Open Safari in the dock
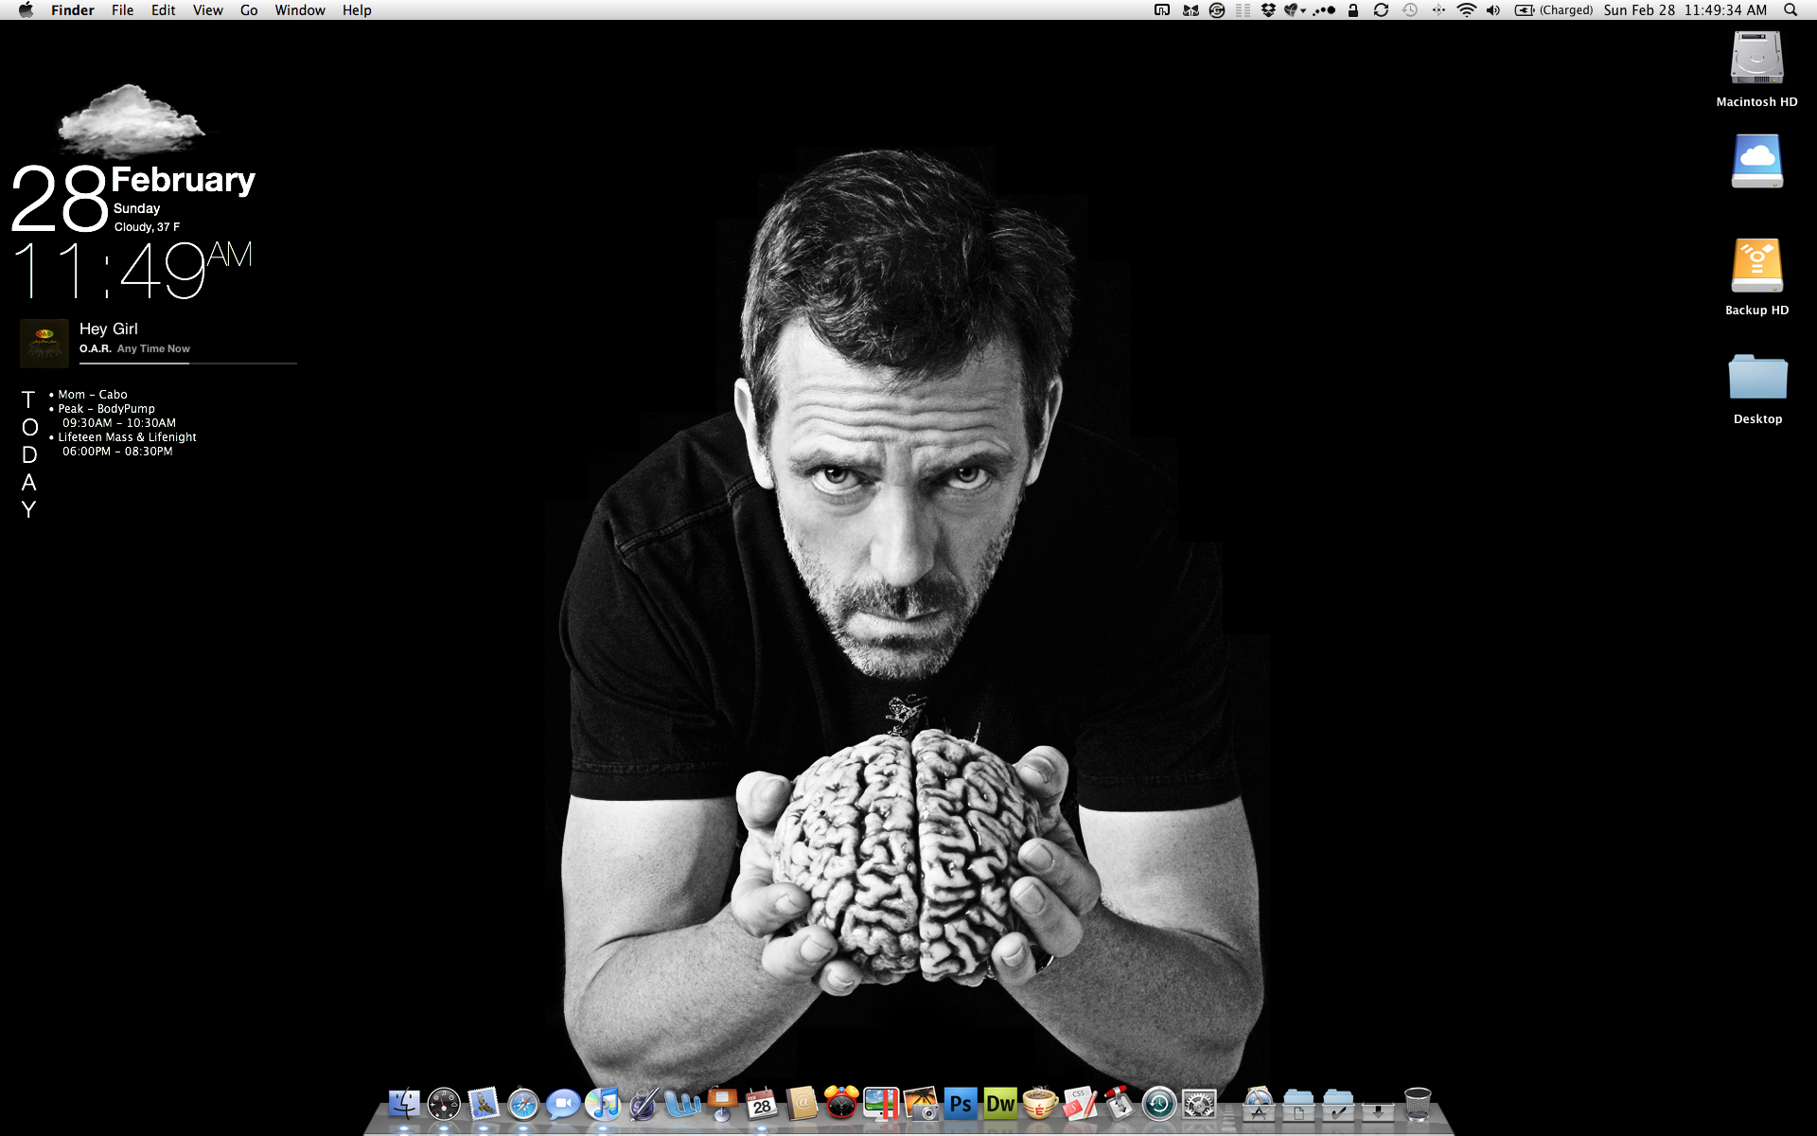This screenshot has width=1817, height=1136. pyautogui.click(x=522, y=1104)
